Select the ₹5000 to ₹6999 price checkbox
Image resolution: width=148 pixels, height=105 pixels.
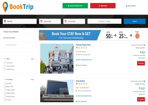click(5, 97)
